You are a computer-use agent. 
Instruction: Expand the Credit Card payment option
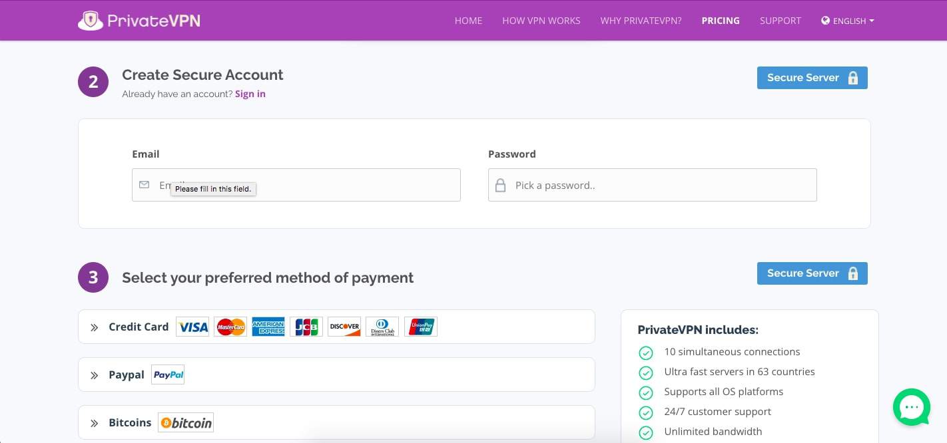coord(336,327)
